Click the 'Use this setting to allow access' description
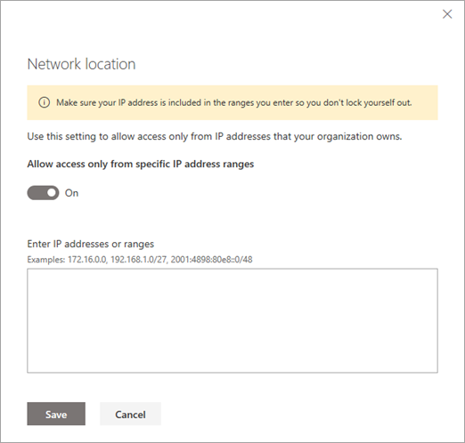The width and height of the screenshot is (465, 443). tap(215, 136)
